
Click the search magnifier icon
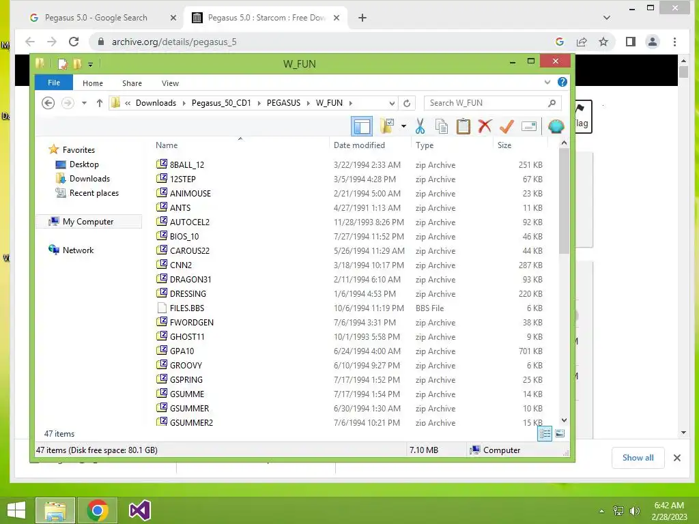552,103
